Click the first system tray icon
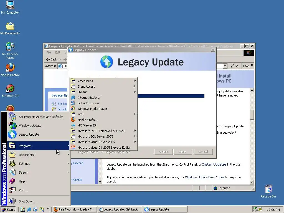284x213 pixels. (255, 209)
